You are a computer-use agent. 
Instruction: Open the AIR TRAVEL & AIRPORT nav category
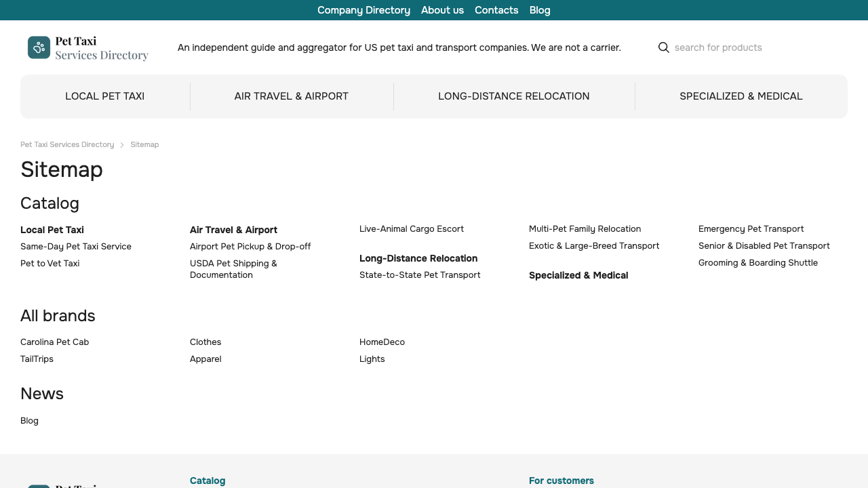pyautogui.click(x=292, y=96)
